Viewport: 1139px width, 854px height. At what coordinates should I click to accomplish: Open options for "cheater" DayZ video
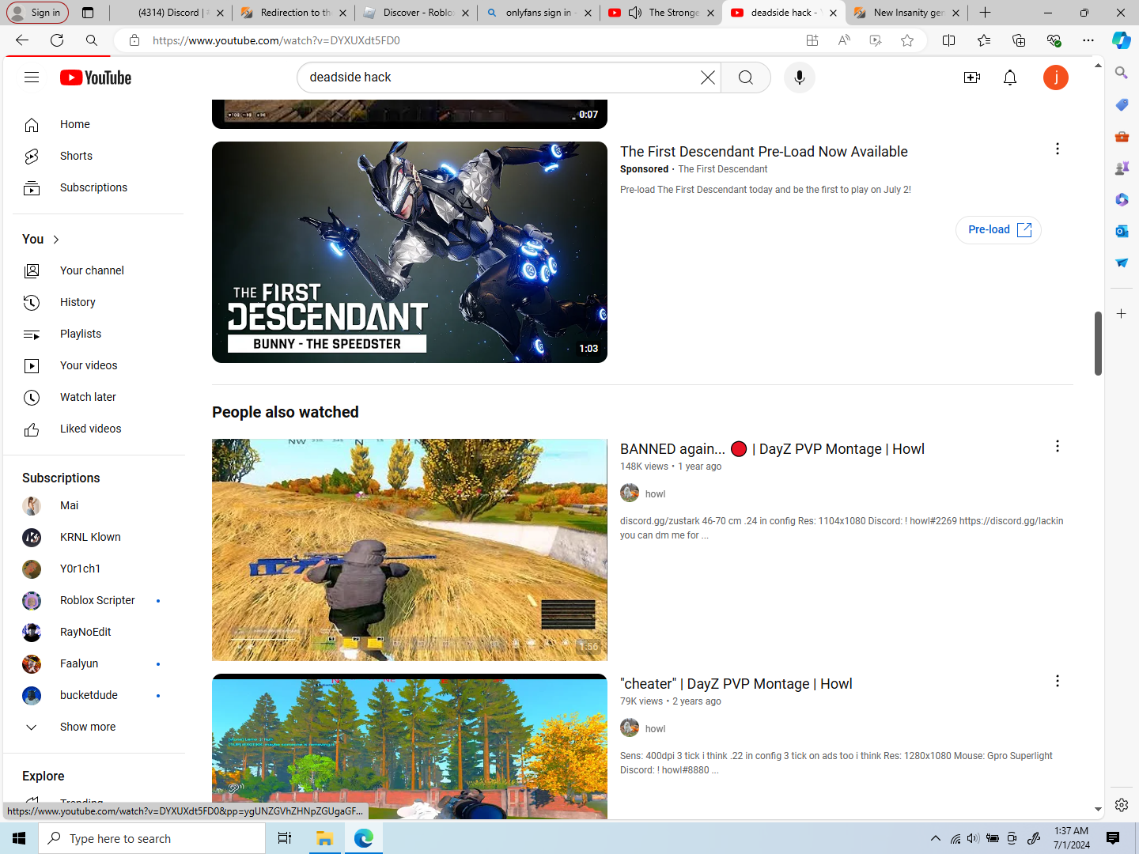(1058, 682)
